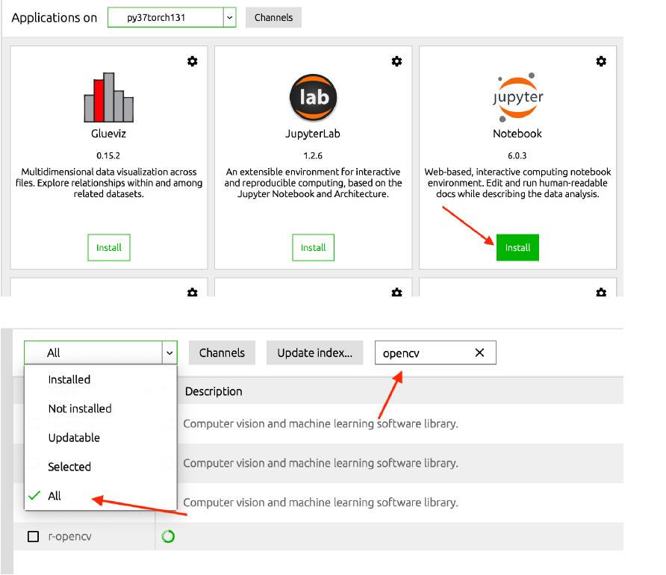Click the Glueviz bar chart logo

pyautogui.click(x=109, y=97)
